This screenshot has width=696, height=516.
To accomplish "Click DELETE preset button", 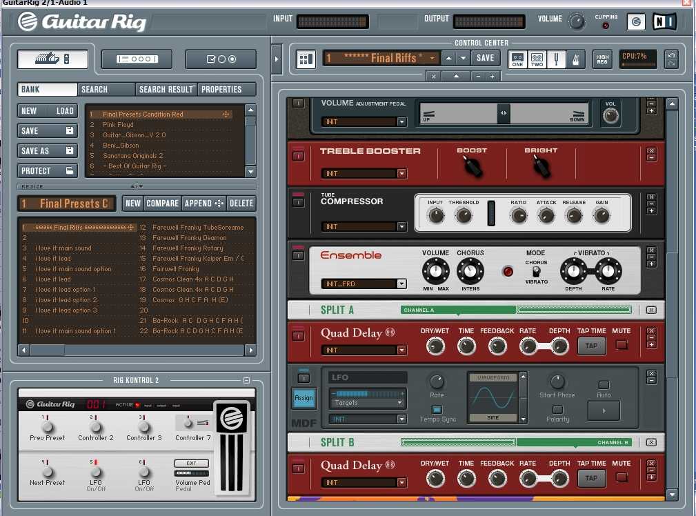I will pyautogui.click(x=241, y=204).
